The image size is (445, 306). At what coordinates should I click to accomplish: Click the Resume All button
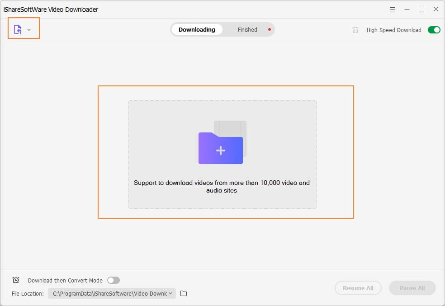click(358, 288)
